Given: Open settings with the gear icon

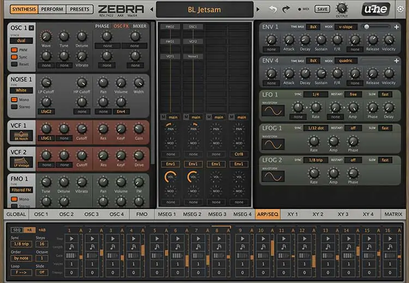Looking at the screenshot, I should [400, 9].
